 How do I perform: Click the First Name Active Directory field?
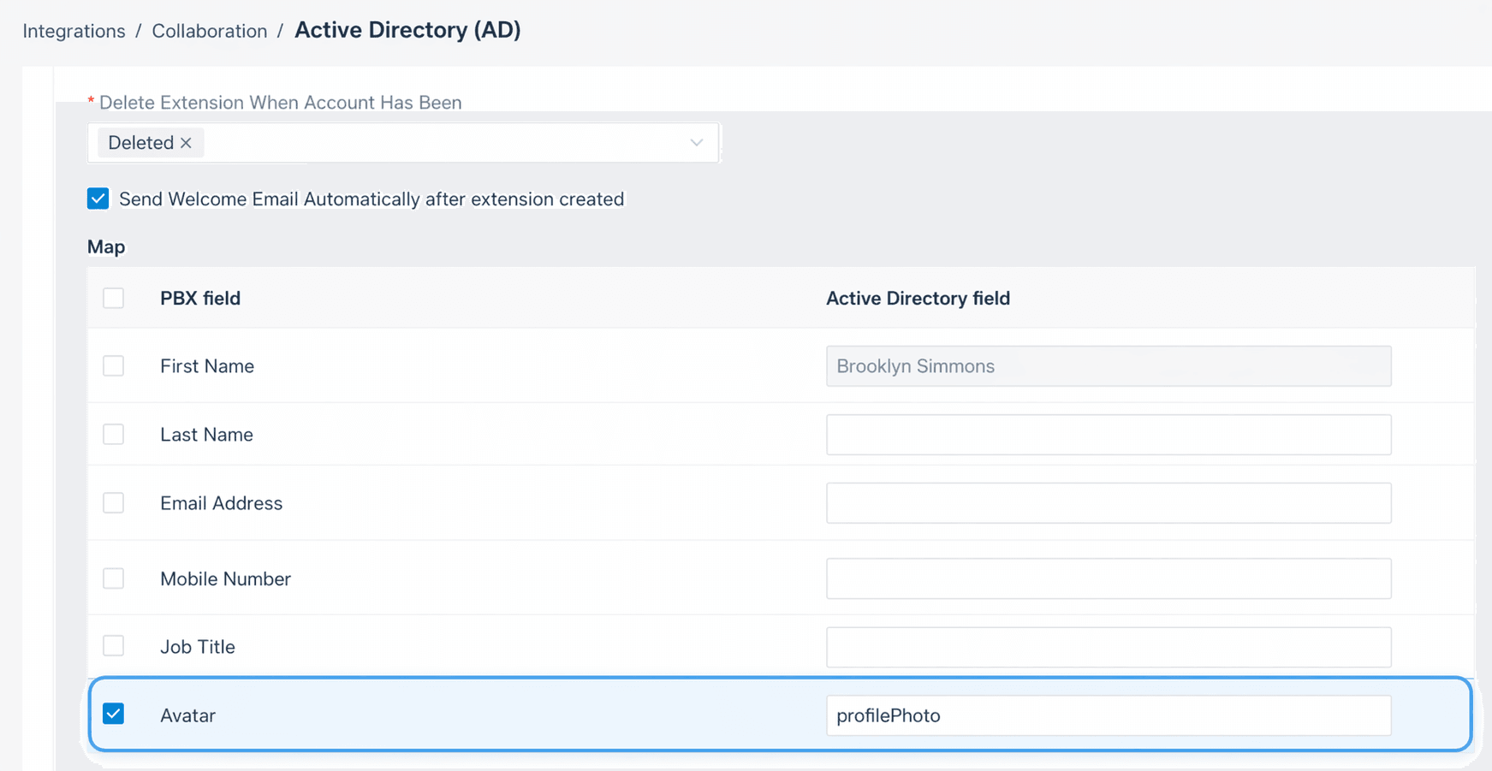click(x=1109, y=366)
